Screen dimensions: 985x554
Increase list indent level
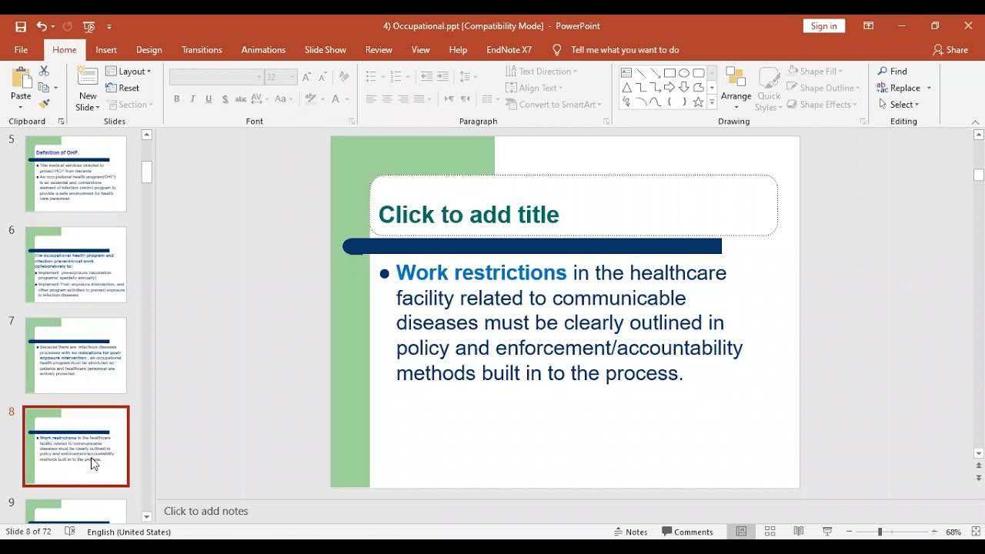(x=442, y=77)
